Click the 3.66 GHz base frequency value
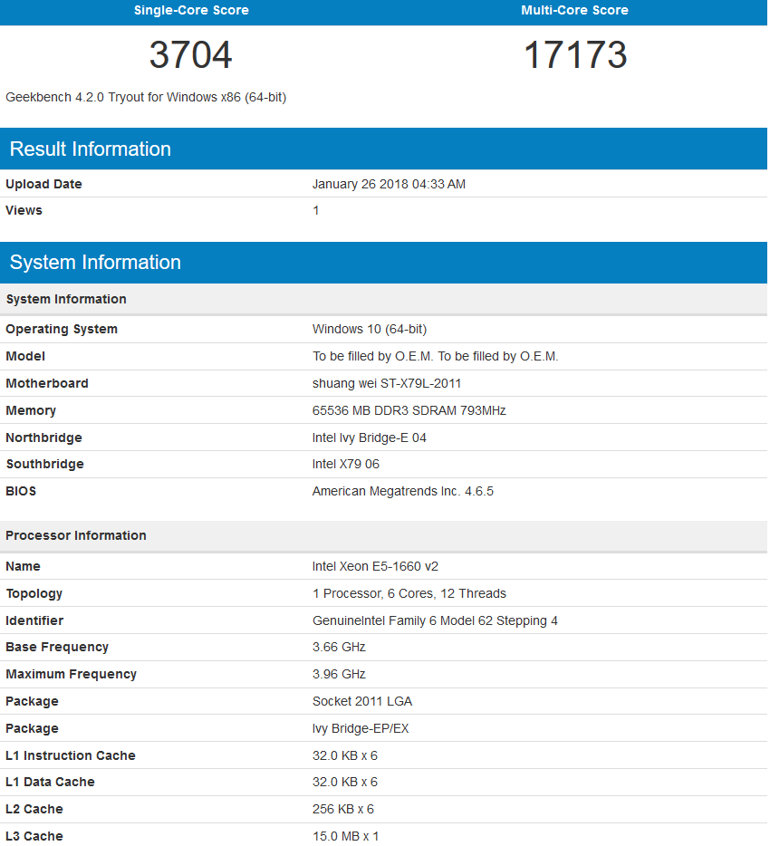770x846 pixels. click(x=339, y=647)
